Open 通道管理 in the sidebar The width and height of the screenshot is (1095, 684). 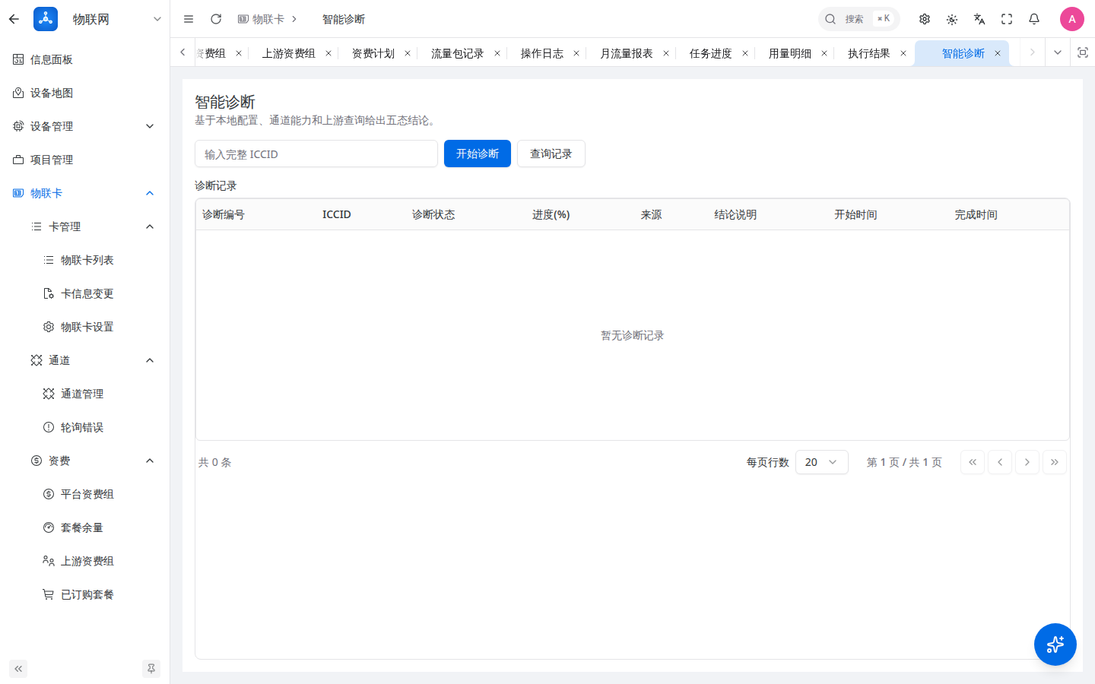pos(84,394)
